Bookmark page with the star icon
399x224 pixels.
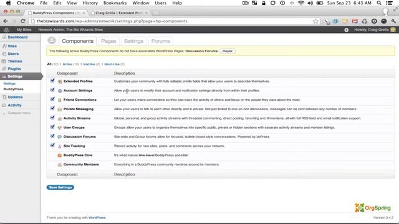[315, 21]
